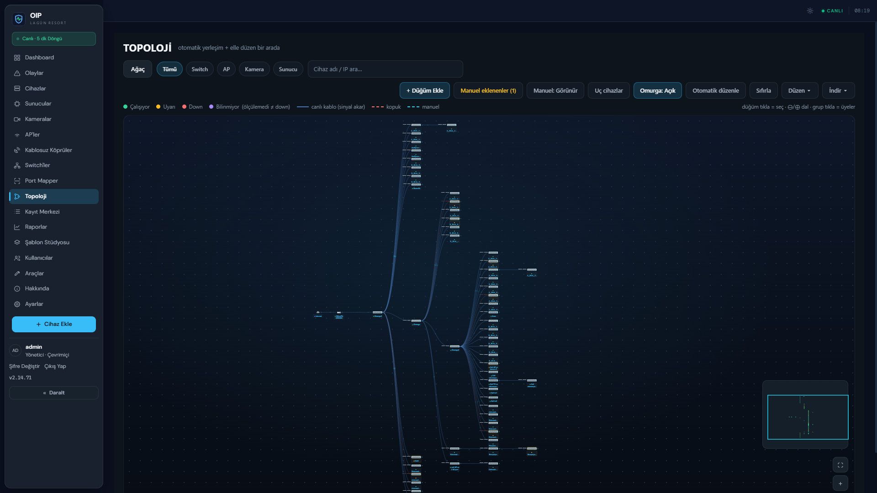Select the Kameralar camera icon
877x493 pixels.
(17, 119)
